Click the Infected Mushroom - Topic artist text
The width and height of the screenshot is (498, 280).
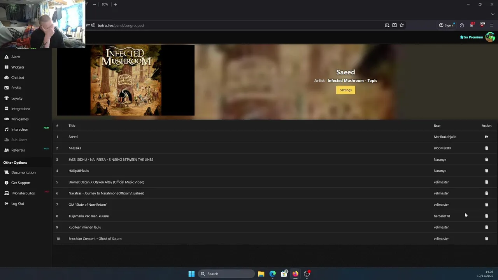click(352, 80)
